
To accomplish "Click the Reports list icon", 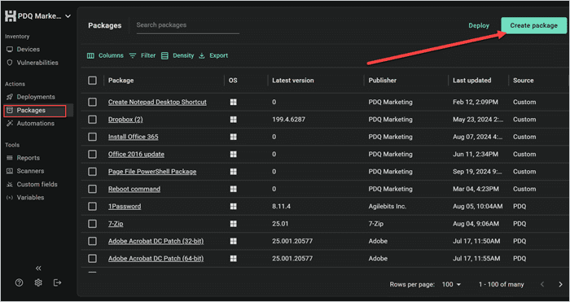I will 10,158.
